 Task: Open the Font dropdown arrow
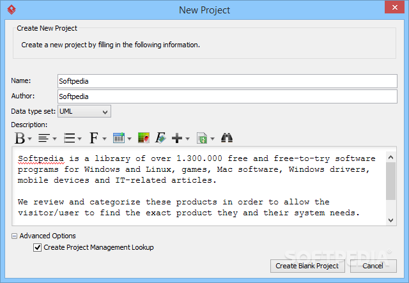pos(104,139)
